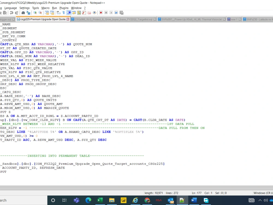273x205 pixels.
Task: Open Folder as Workspace
Action: 89,13
